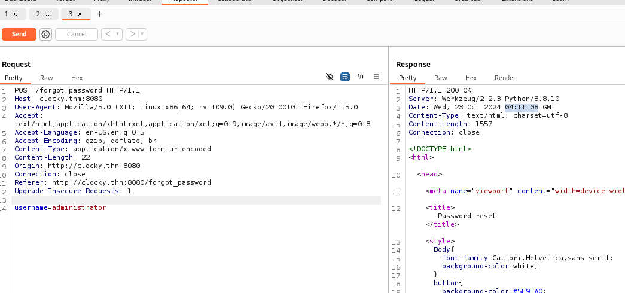Switch Request view to Hex
This screenshot has width=625, height=293.
[77, 78]
